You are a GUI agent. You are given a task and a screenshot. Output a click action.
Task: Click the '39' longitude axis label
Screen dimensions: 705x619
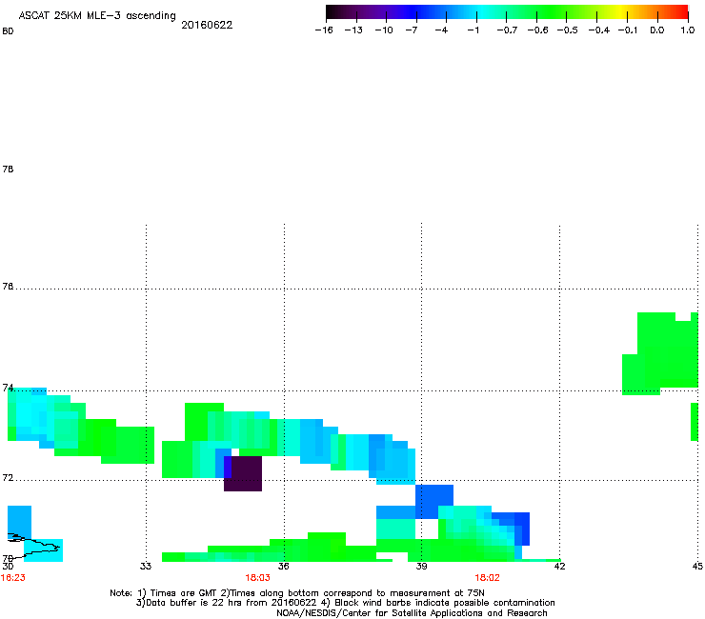[421, 567]
